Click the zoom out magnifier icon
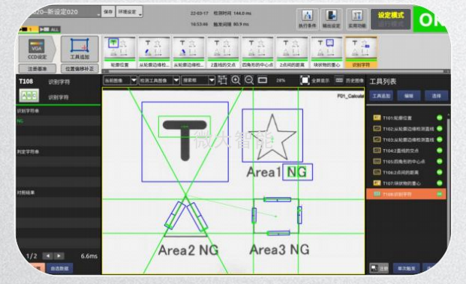Screen dimensions: 466x284 pos(249,80)
